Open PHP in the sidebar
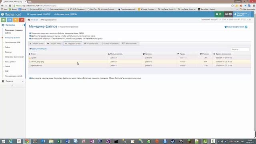This screenshot has width=256, height=144. coord(6,71)
